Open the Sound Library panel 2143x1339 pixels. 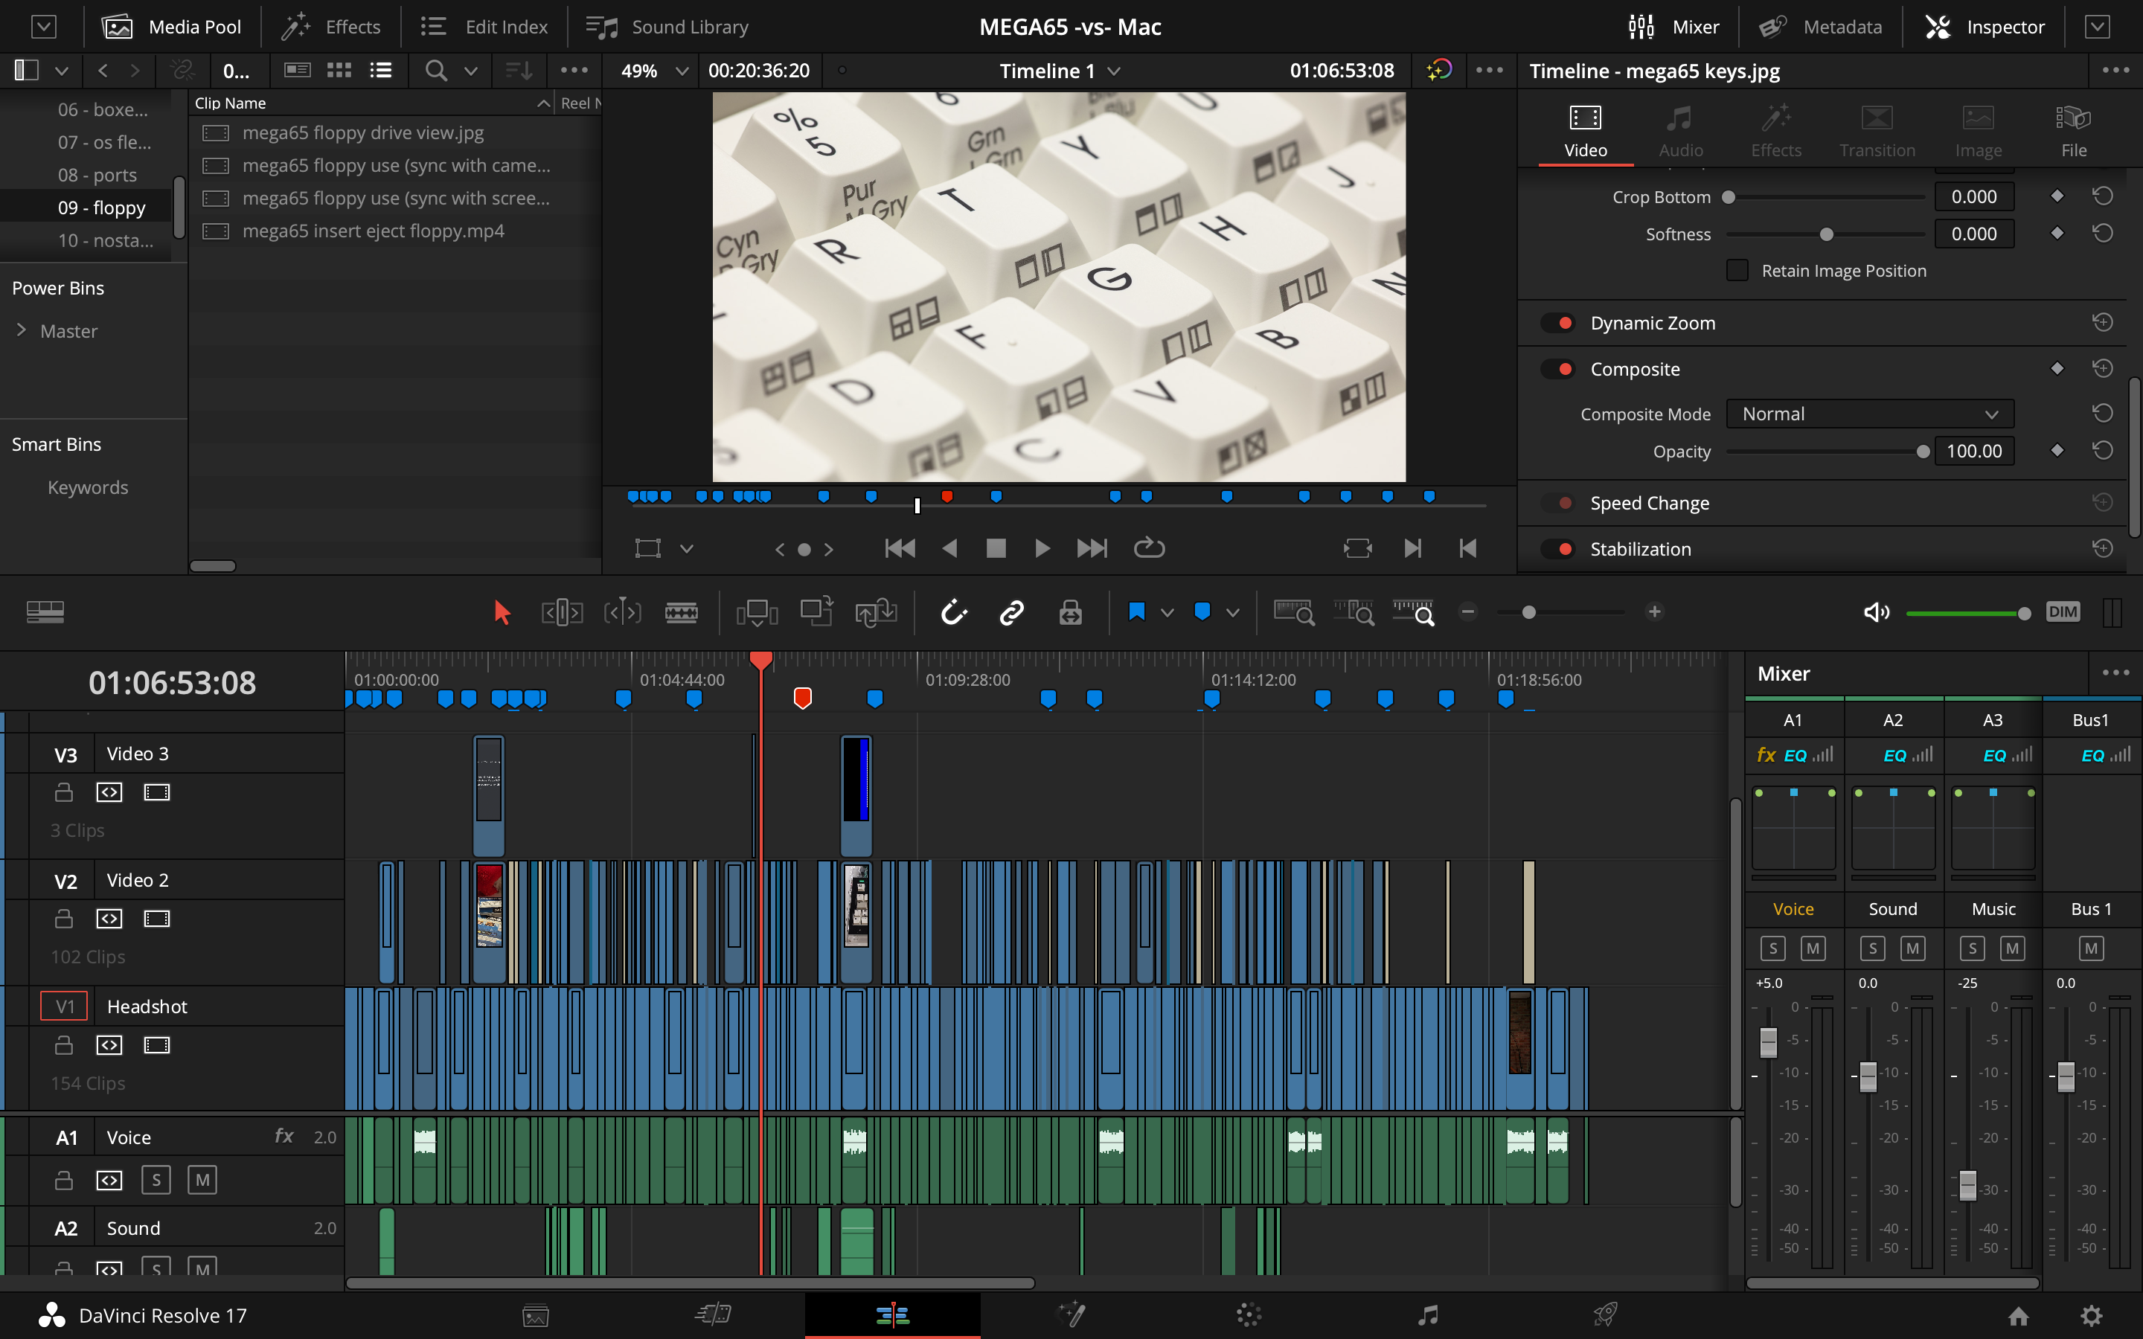(667, 27)
